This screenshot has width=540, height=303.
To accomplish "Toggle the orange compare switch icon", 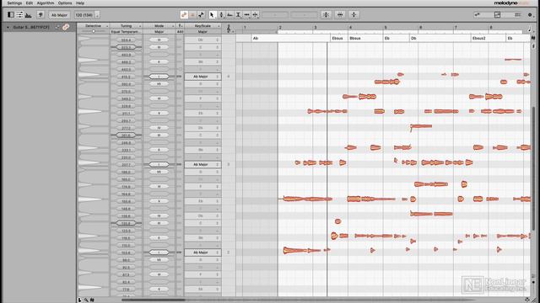I will 192,15.
